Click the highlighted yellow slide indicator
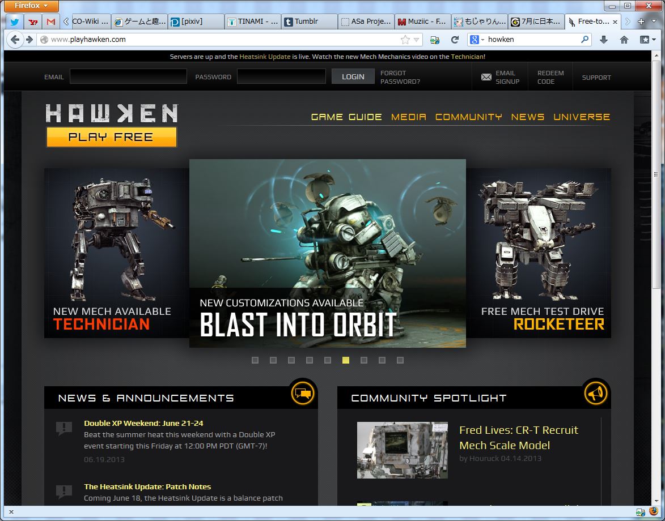665x521 pixels. pos(346,360)
